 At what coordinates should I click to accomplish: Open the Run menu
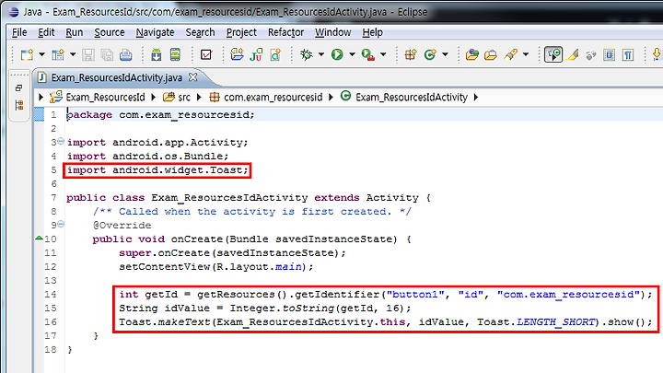(x=75, y=32)
